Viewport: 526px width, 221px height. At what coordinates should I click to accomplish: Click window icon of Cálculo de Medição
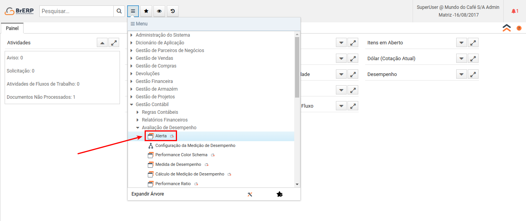coord(151,174)
